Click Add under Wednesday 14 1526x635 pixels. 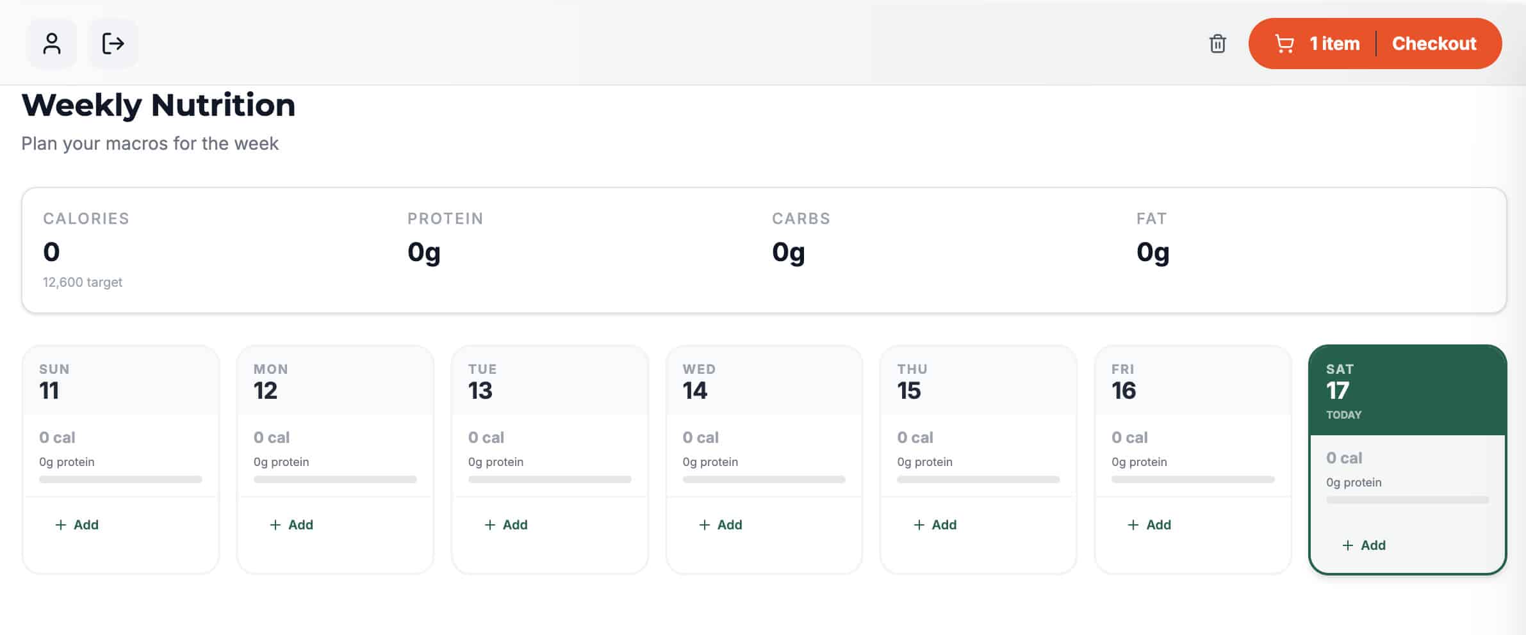(x=729, y=525)
